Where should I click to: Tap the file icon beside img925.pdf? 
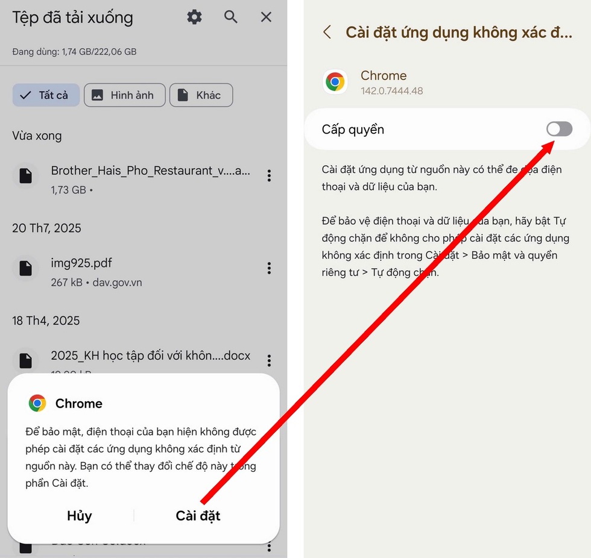25,268
